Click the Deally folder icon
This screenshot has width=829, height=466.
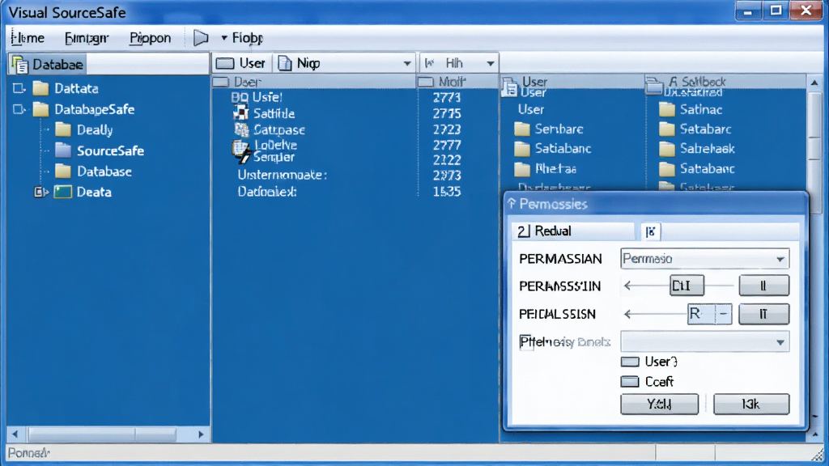(x=63, y=130)
